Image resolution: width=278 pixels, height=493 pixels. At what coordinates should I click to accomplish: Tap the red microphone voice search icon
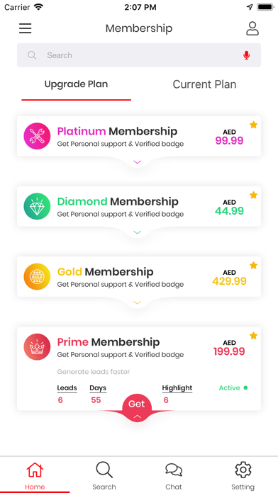point(247,55)
